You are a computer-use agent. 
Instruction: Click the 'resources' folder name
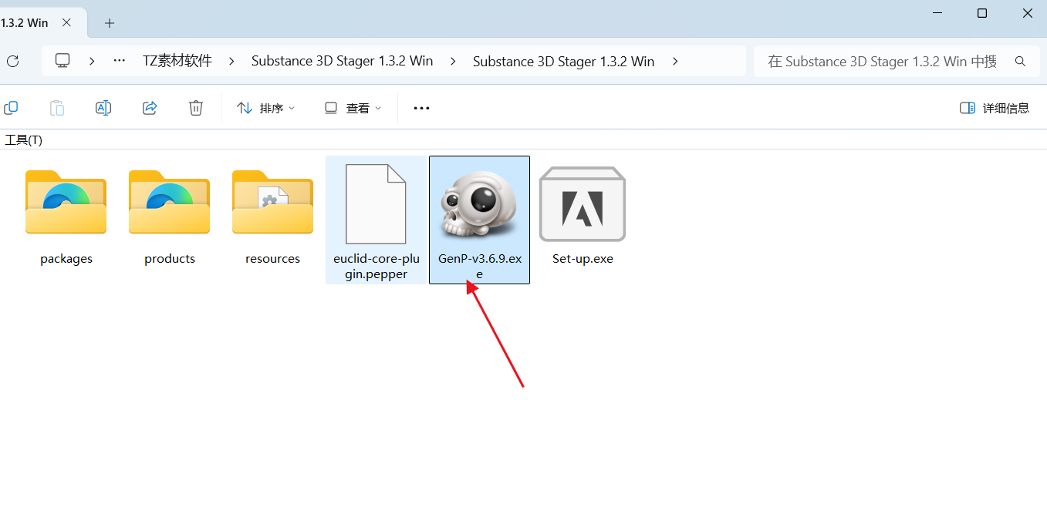coord(272,259)
